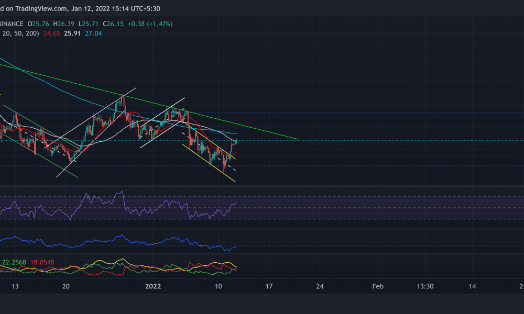The height and width of the screenshot is (314, 524).
Task: Select the red moving average value 24.68
Action: 51,33
